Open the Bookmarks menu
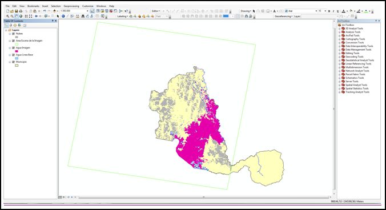 tap(33, 6)
